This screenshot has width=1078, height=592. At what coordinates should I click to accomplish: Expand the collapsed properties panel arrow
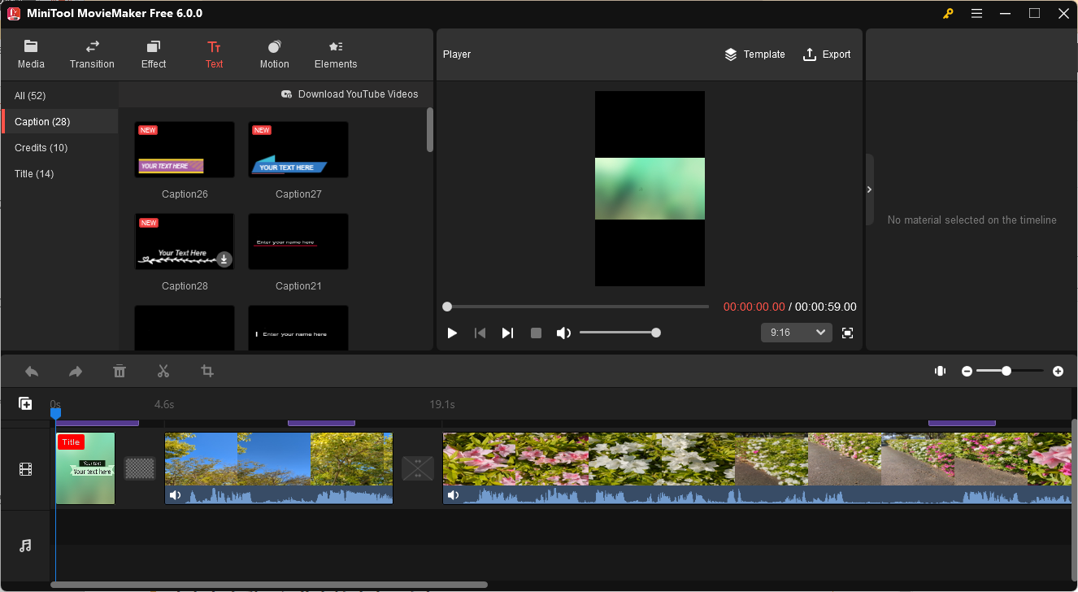click(x=869, y=189)
